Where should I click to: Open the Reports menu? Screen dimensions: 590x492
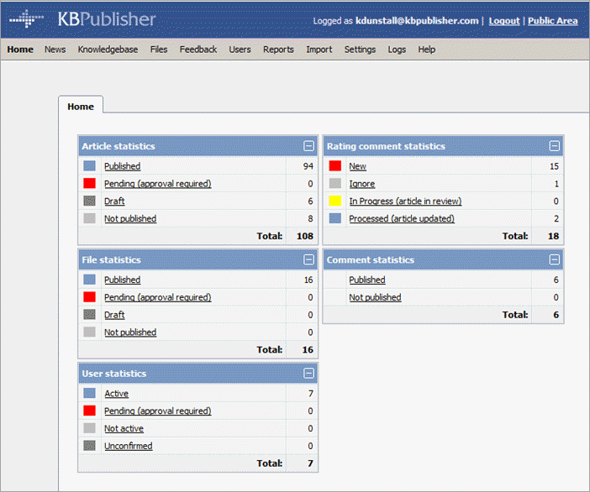278,50
